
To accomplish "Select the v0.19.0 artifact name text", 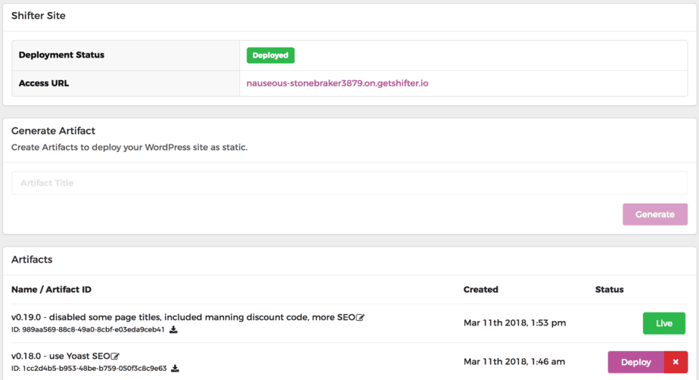I will click(x=183, y=317).
